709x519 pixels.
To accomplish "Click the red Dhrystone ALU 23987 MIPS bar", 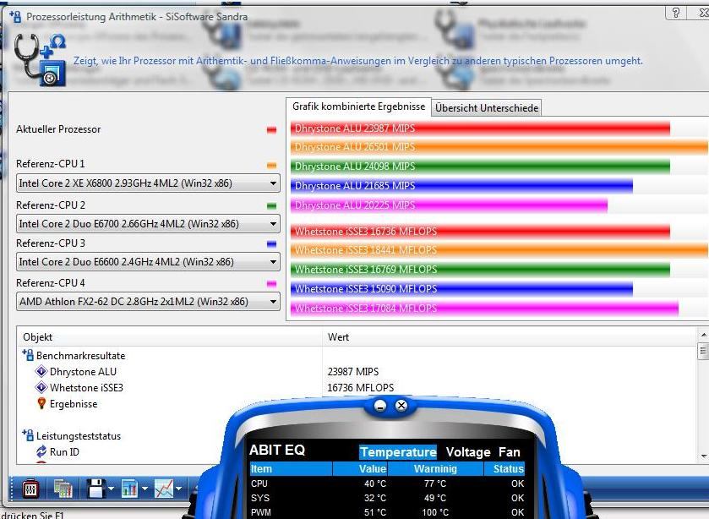I will [480, 128].
